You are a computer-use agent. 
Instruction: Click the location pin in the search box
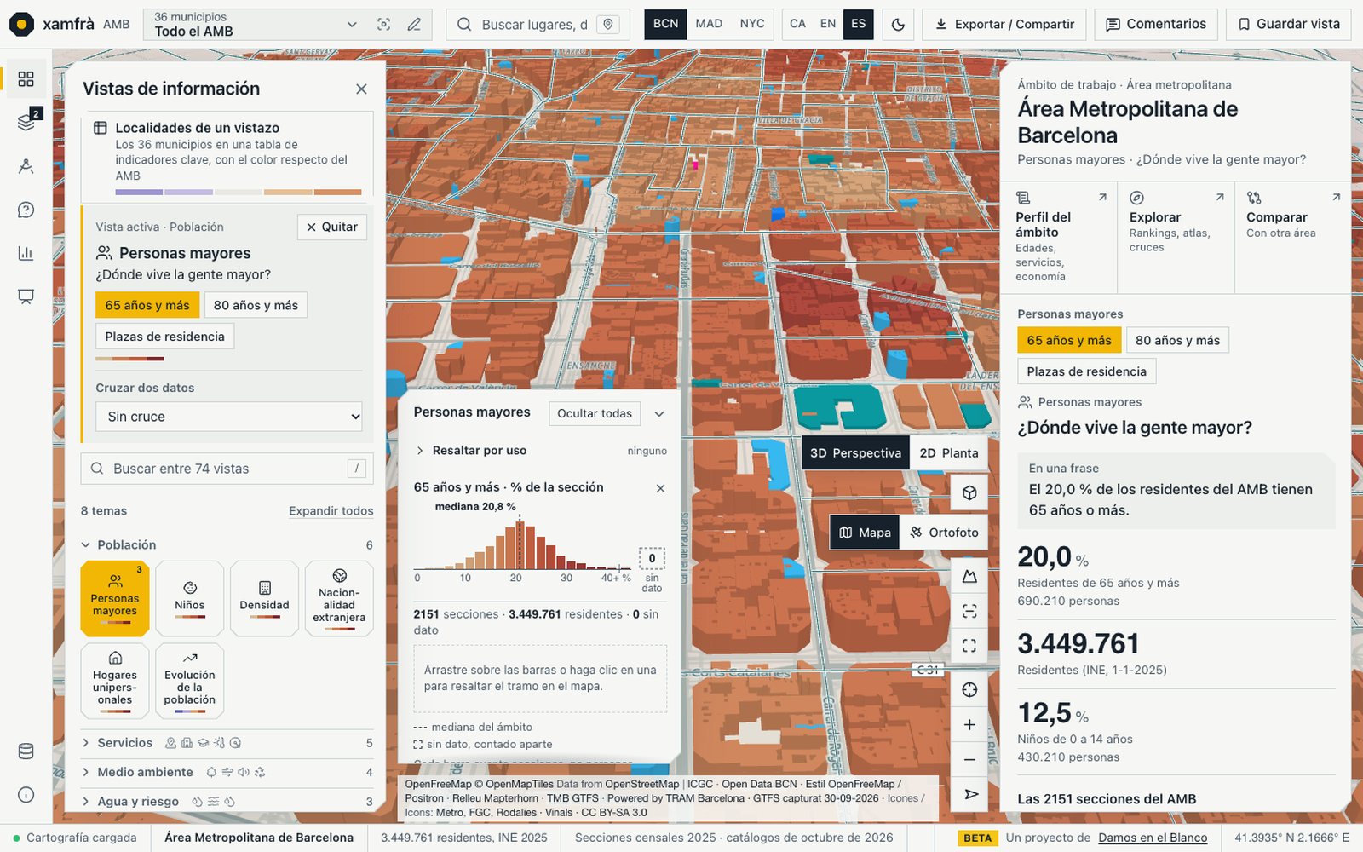coord(608,24)
